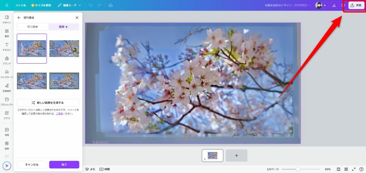366x173 pixels.
Task: Expand the 編集モード dropdown
Action: pyautogui.click(x=69, y=5)
